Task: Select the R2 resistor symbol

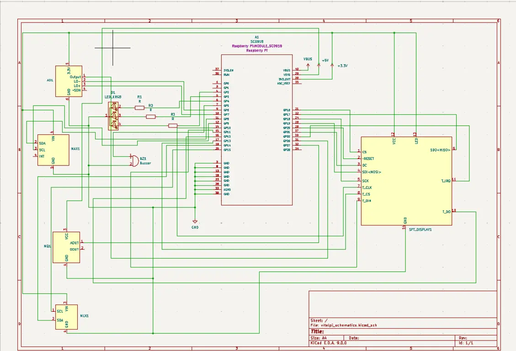Action: click(x=151, y=117)
